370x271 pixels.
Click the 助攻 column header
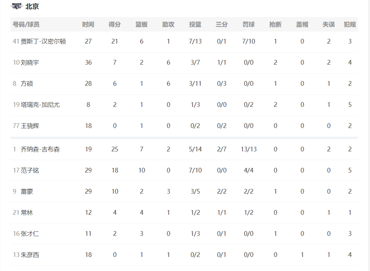168,24
